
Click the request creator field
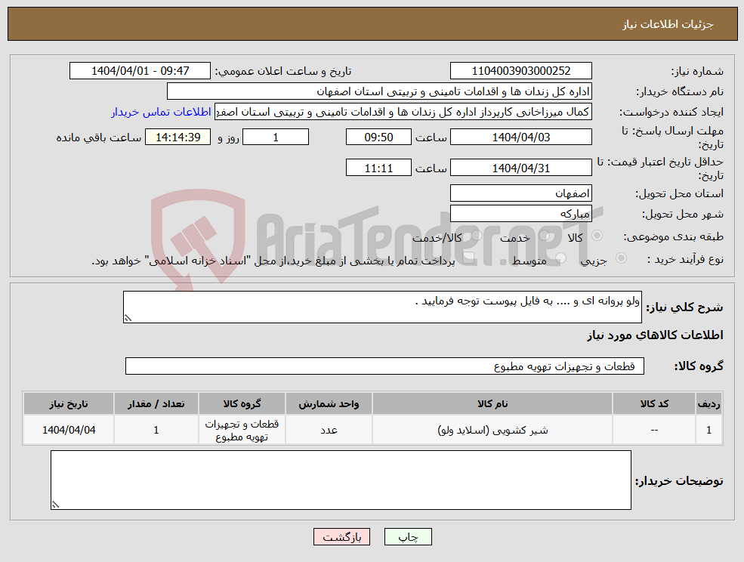coord(403,112)
